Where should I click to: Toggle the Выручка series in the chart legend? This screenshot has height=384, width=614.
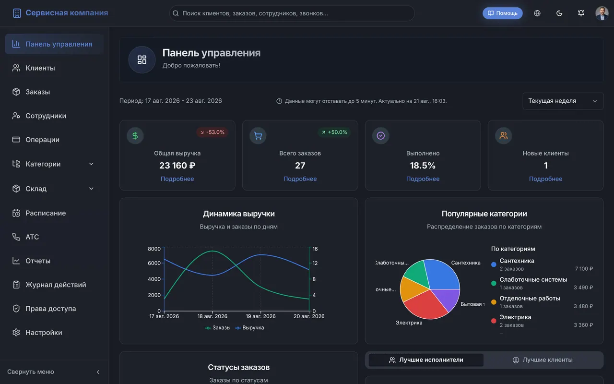point(249,328)
